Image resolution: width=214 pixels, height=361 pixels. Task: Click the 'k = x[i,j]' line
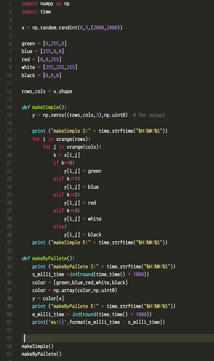pyautogui.click(x=67, y=155)
